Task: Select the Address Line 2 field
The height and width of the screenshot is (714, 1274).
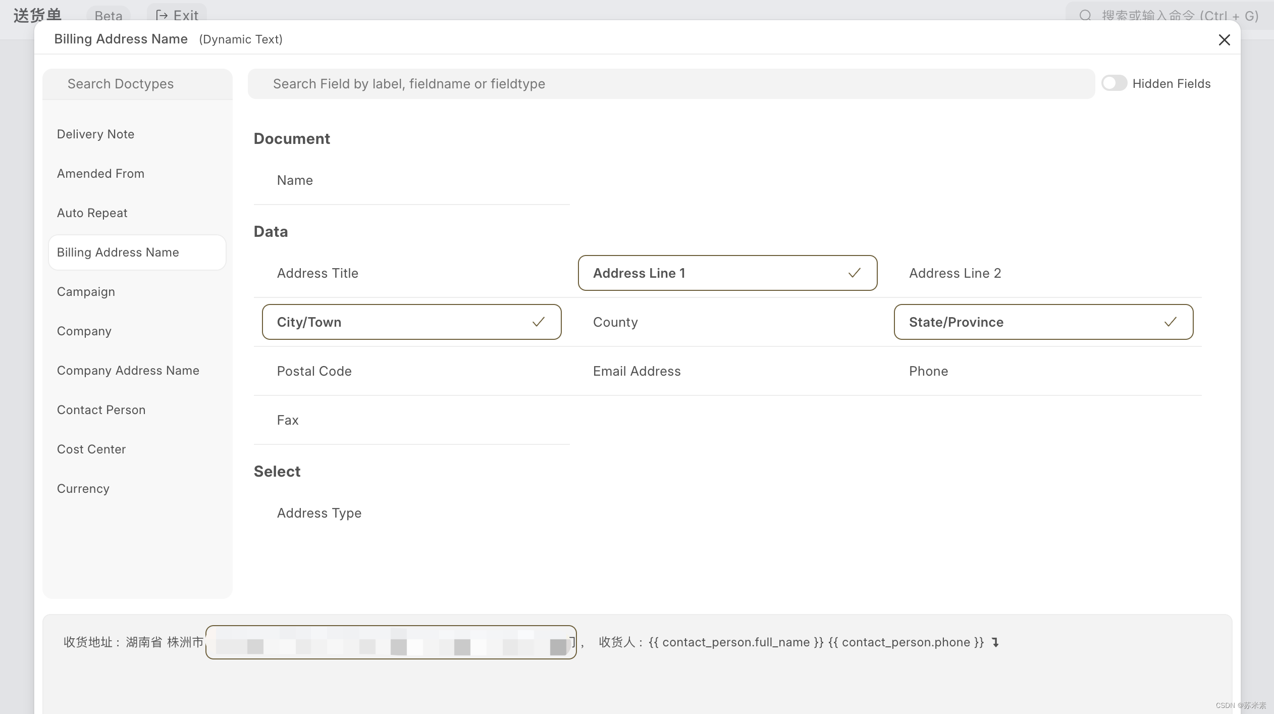Action: 954,273
